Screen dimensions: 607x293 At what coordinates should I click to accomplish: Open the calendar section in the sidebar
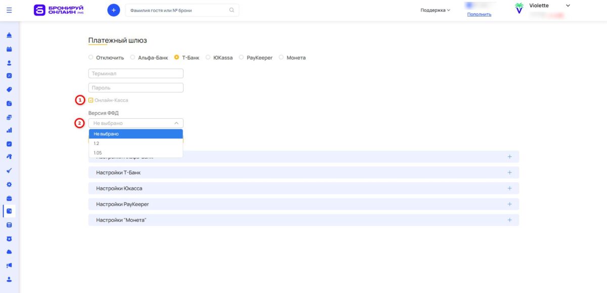pos(9,50)
